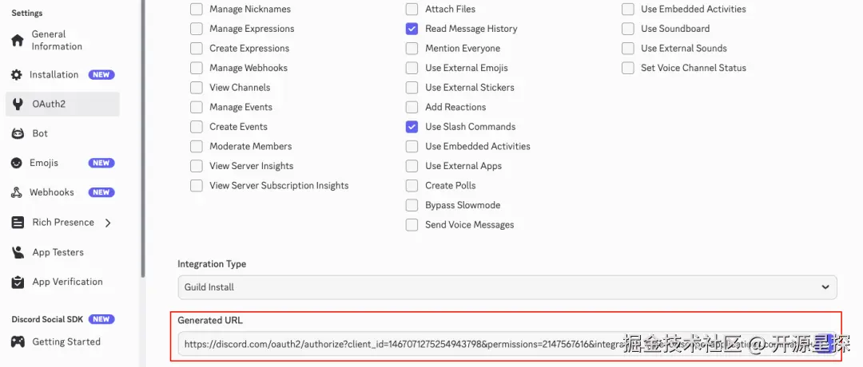This screenshot has height=367, width=863.
Task: Check Use Embedded Activities in middle column
Action: [412, 146]
